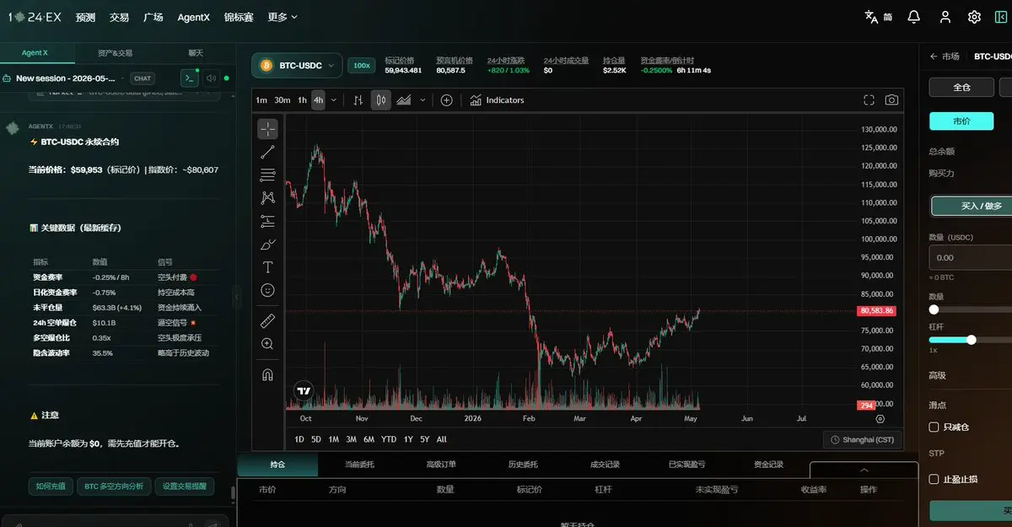The width and height of the screenshot is (1012, 527).
Task: Adjust the 杠杆 leverage slider handle
Action: [972, 340]
